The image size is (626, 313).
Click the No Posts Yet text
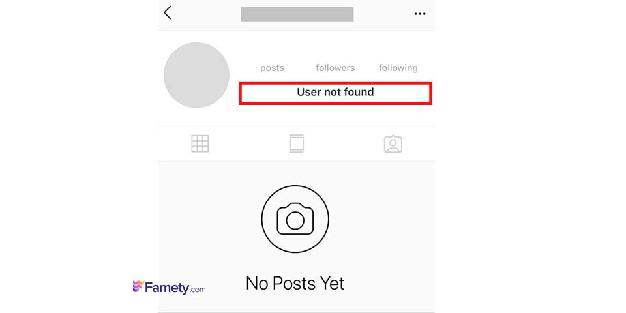click(x=295, y=283)
